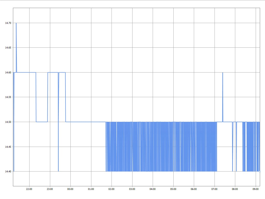Click the 14,50 y-axis label

[x=8, y=122]
